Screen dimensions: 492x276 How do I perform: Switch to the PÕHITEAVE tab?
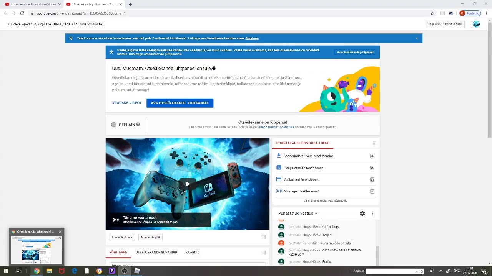pyautogui.click(x=118, y=252)
